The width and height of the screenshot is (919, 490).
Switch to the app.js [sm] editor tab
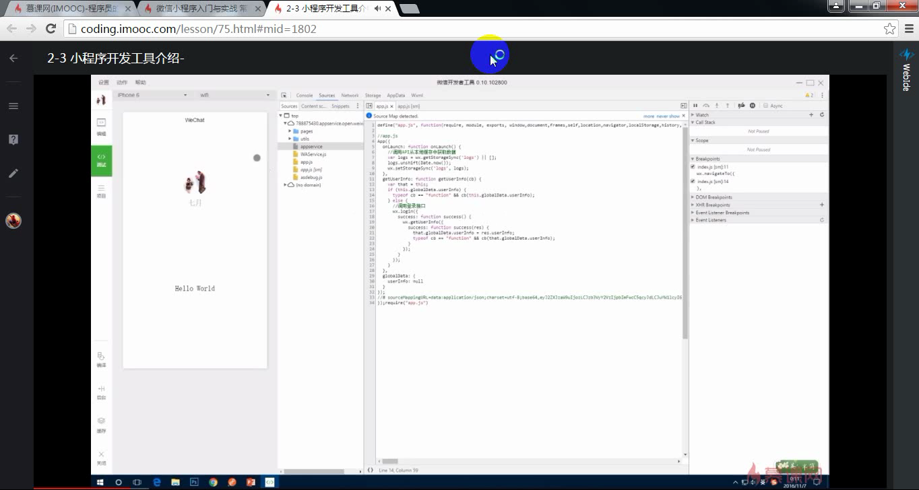point(409,106)
